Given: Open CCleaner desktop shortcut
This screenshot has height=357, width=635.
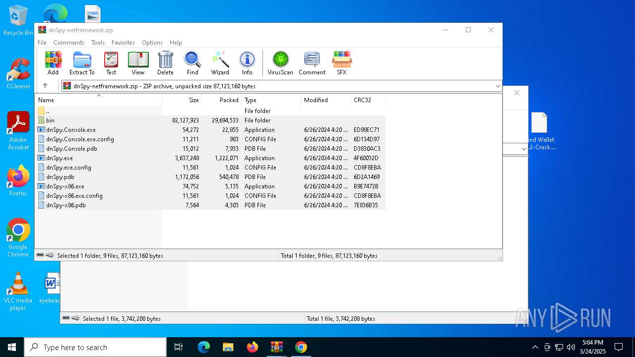Looking at the screenshot, I should point(18,74).
